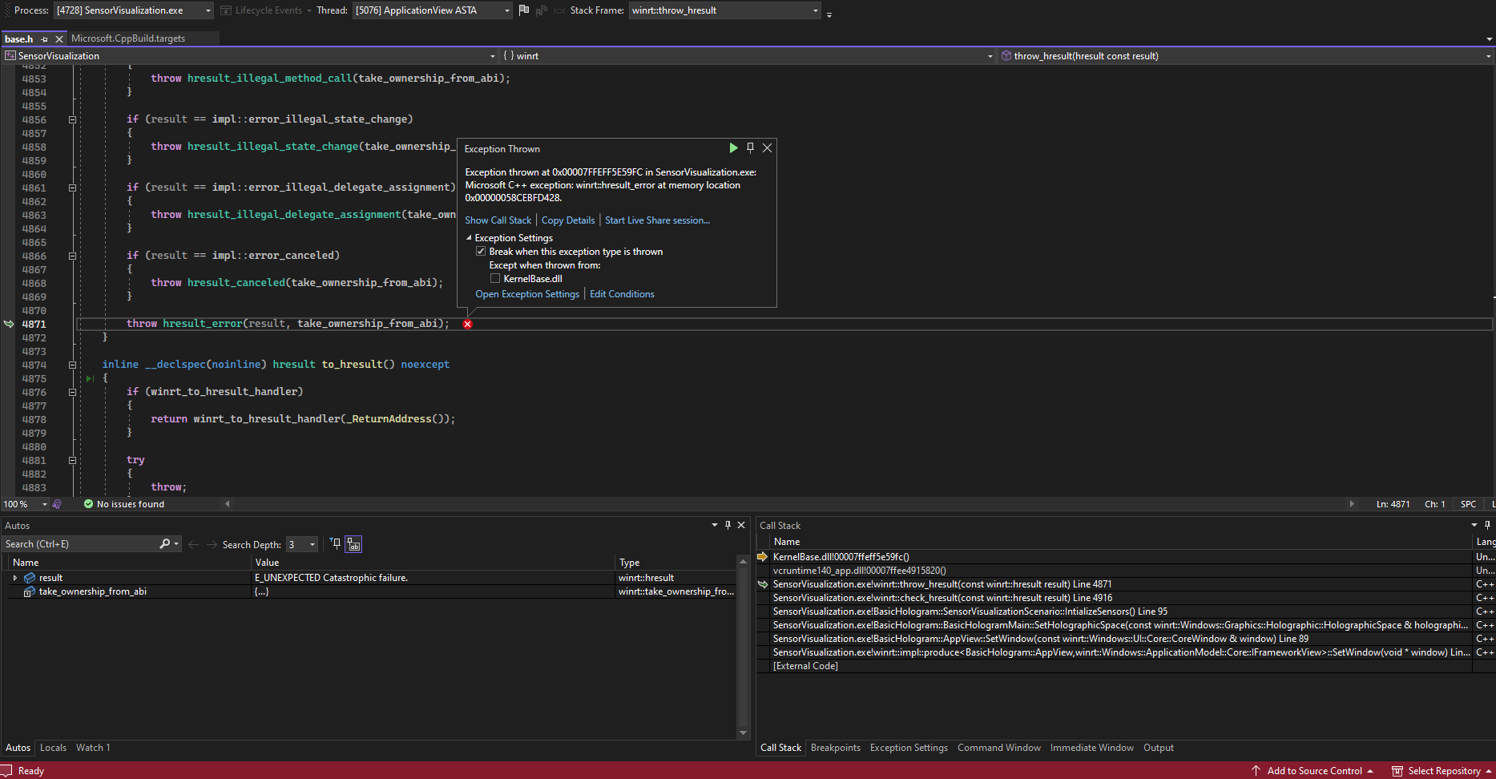Viewport: 1496px width, 779px height.
Task: Click the run-to-click marker at line 4875
Action: (x=90, y=378)
